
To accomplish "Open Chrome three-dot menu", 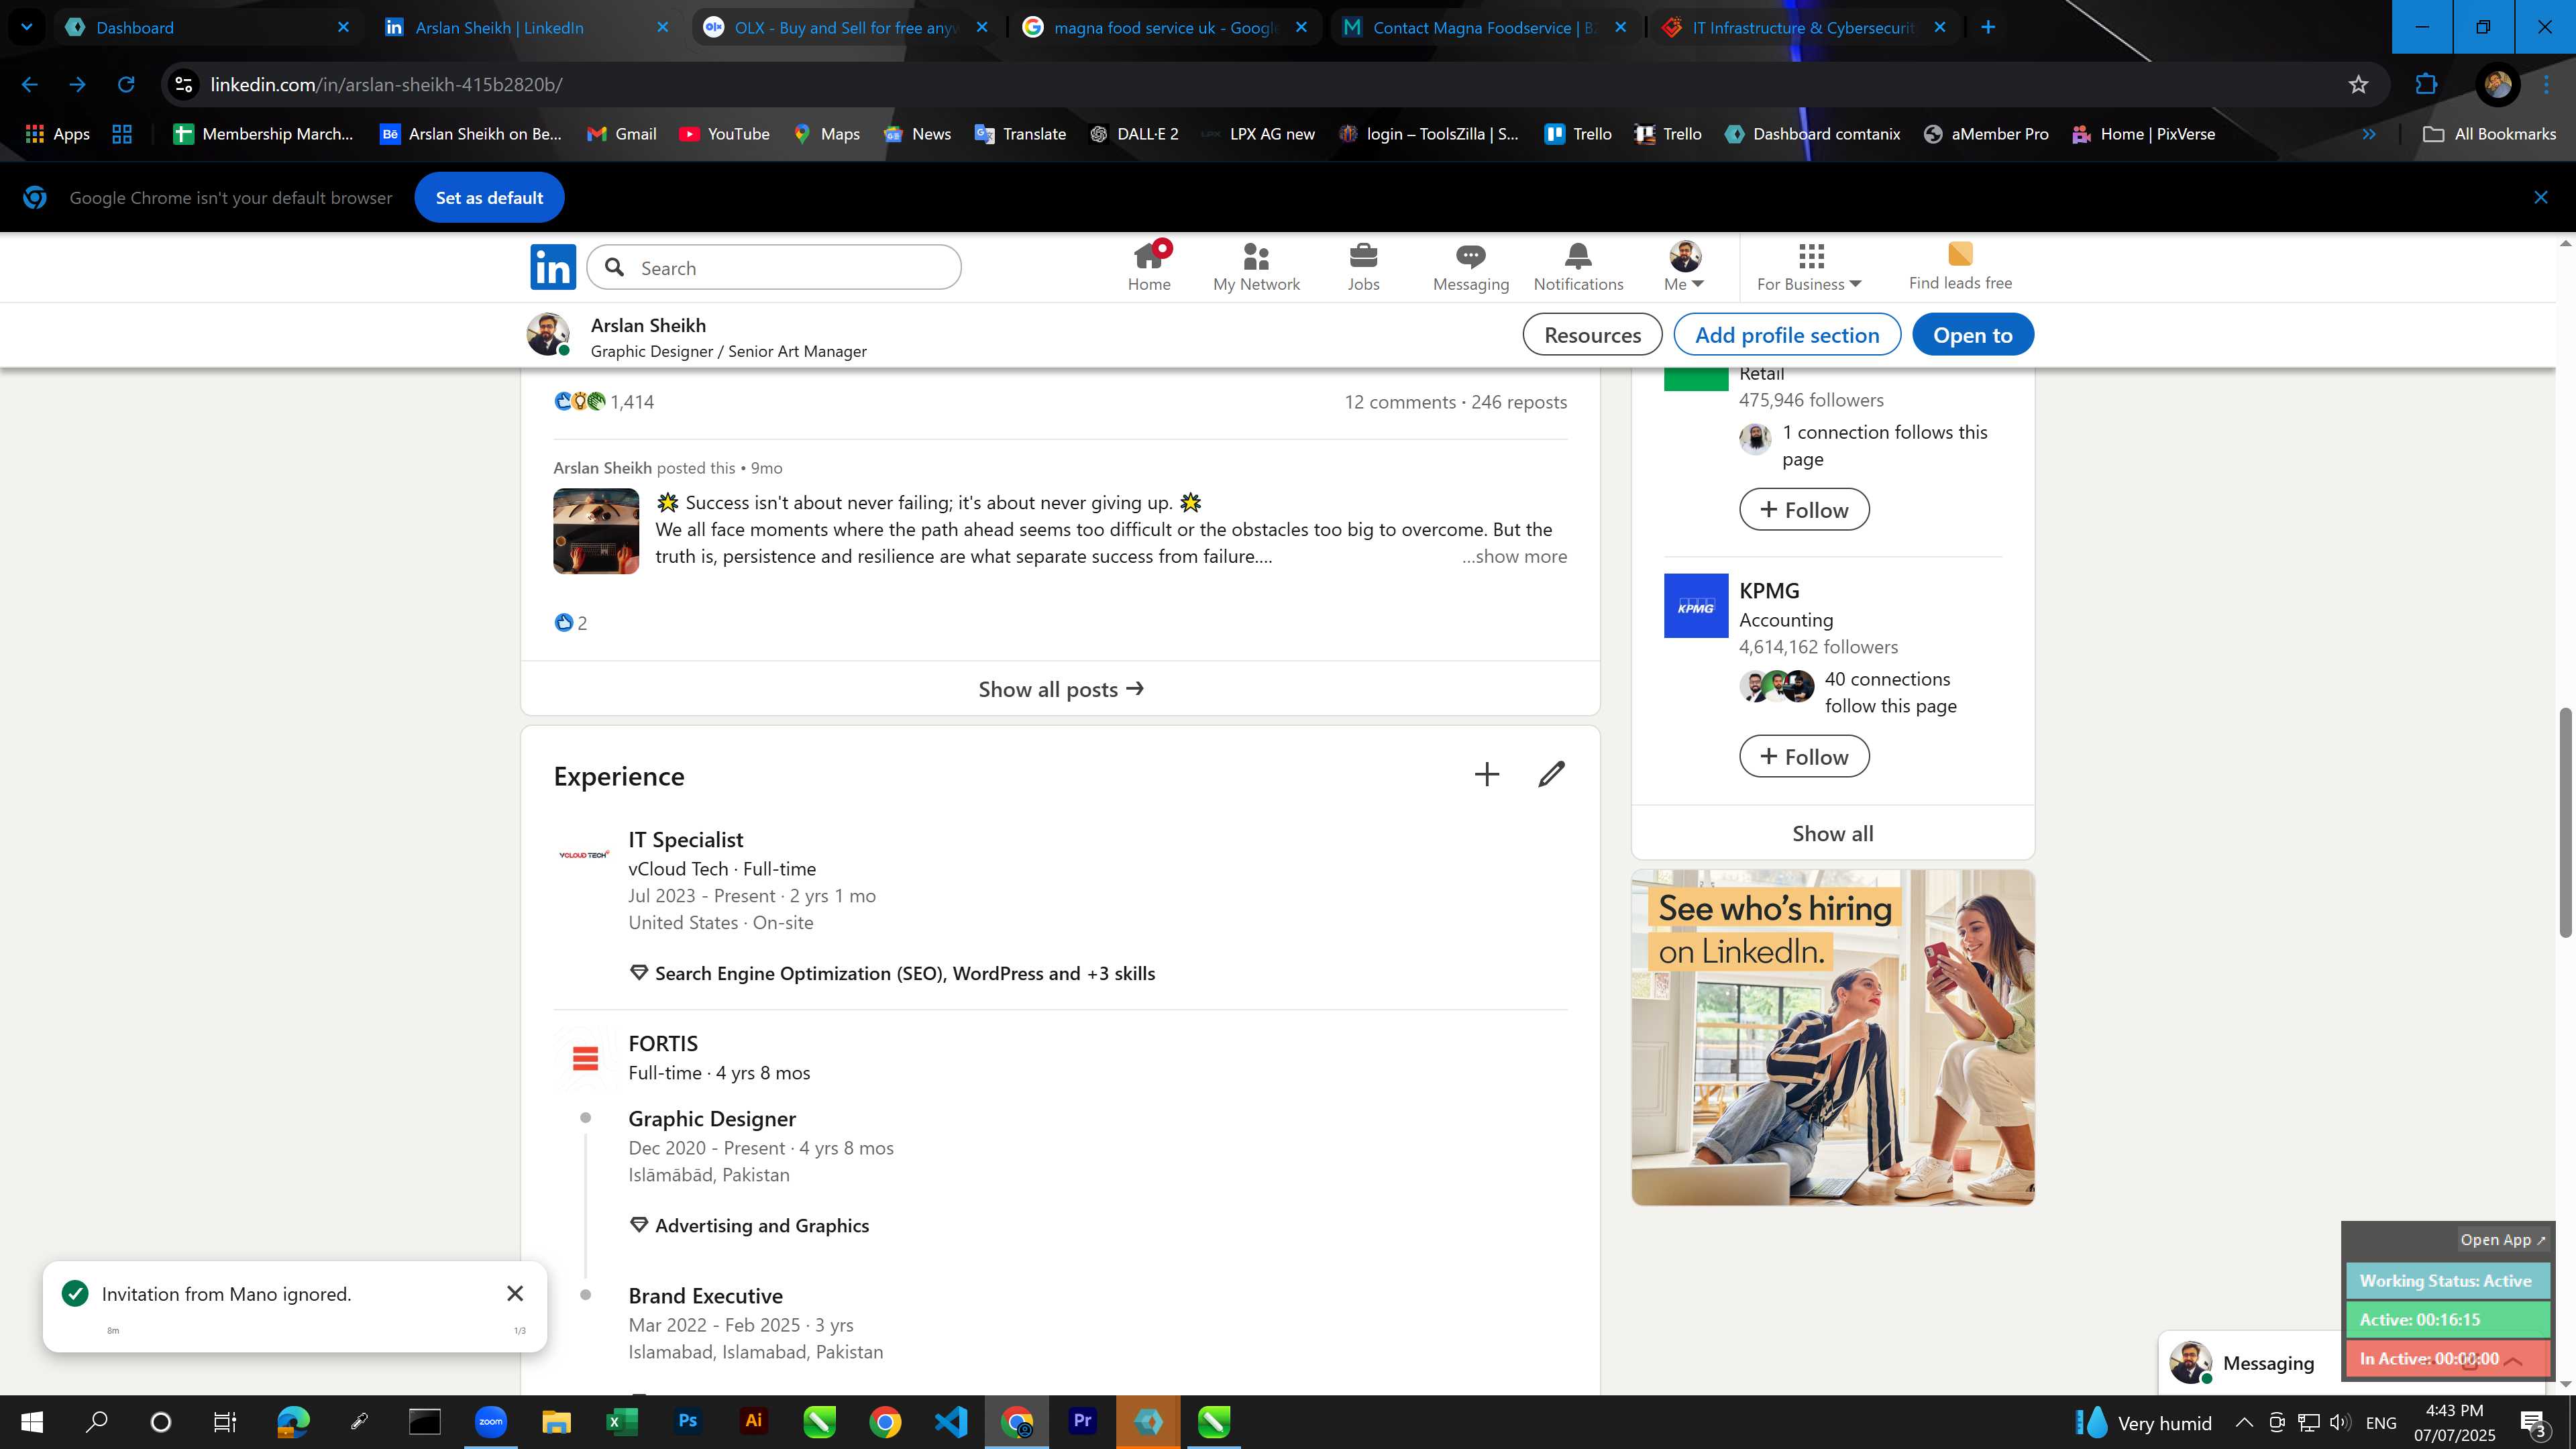I will click(x=2547, y=84).
